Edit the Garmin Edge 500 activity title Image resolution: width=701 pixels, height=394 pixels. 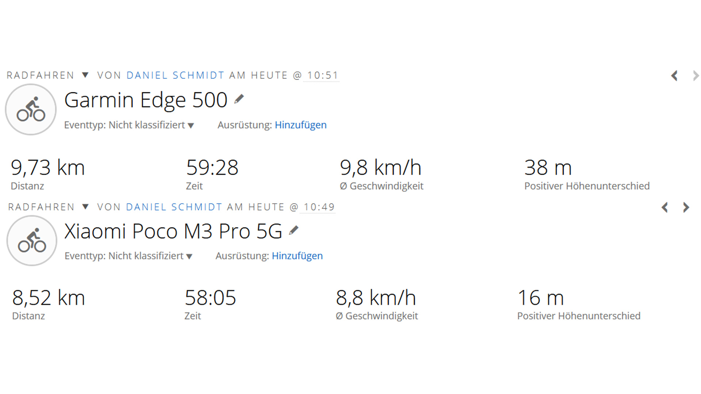pyautogui.click(x=239, y=99)
